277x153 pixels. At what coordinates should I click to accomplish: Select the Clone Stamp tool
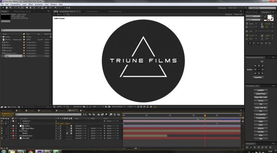point(43,8)
